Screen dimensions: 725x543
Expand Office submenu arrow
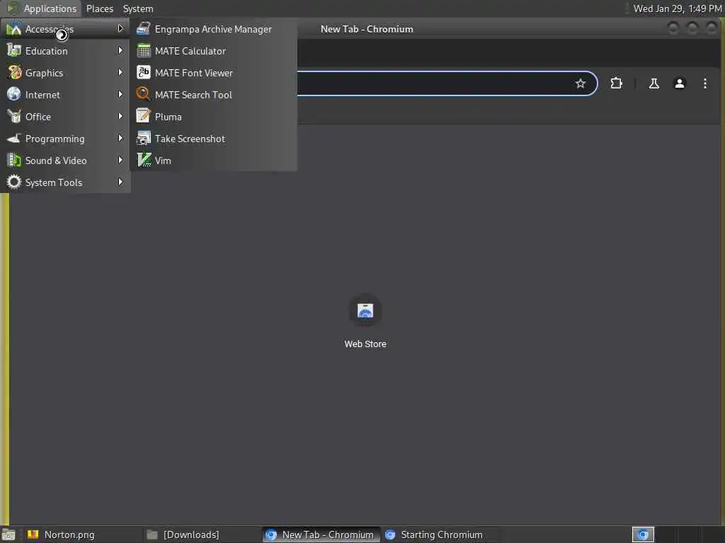pos(120,116)
